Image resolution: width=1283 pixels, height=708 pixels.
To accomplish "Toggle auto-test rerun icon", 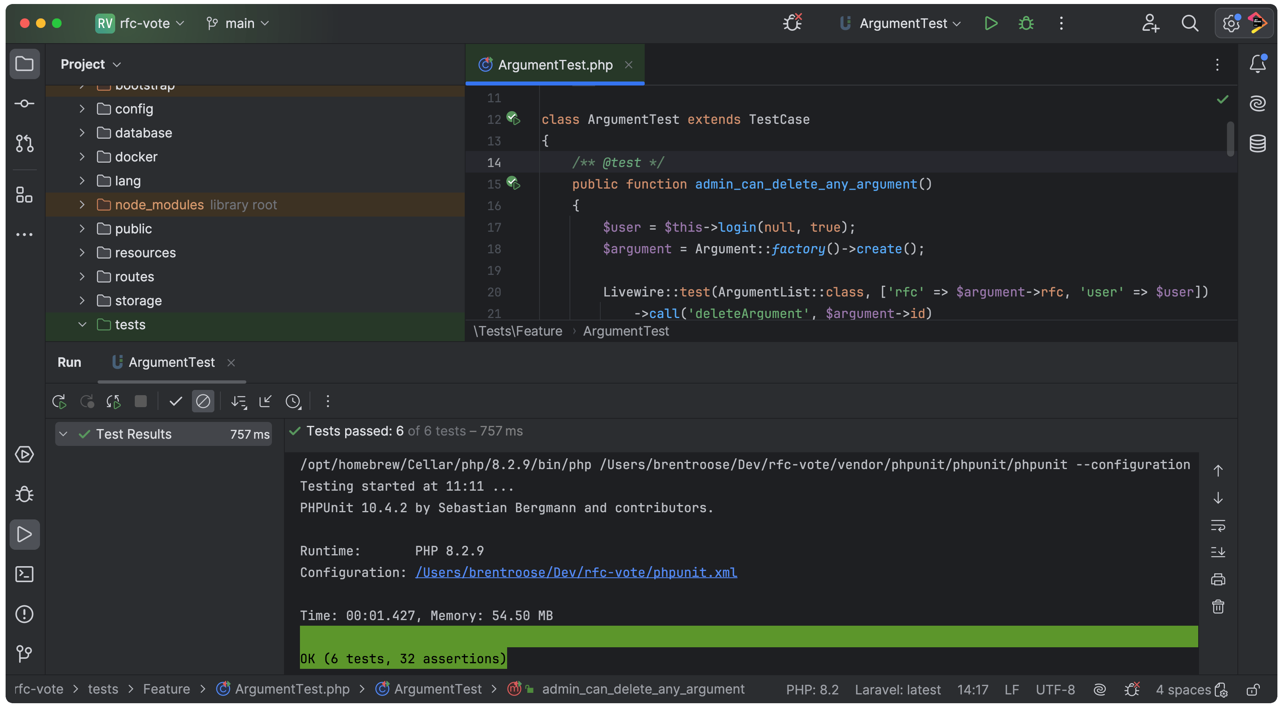I will coord(114,402).
